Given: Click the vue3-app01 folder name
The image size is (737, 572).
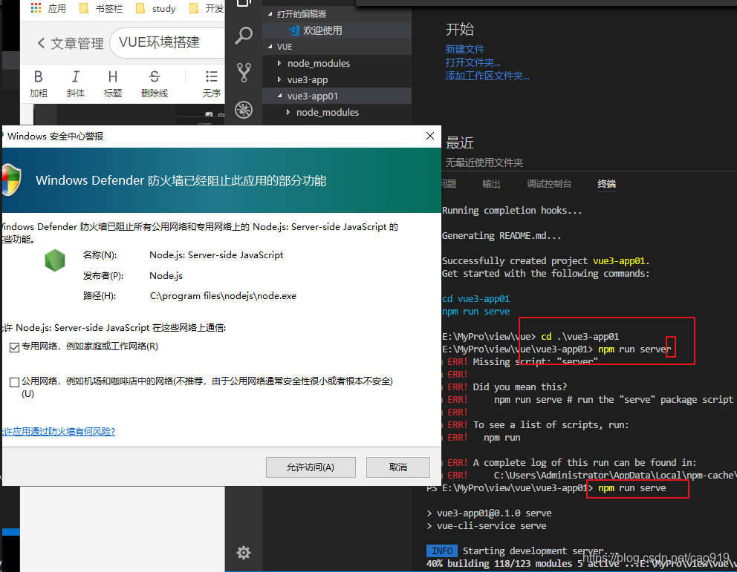Looking at the screenshot, I should coord(313,96).
